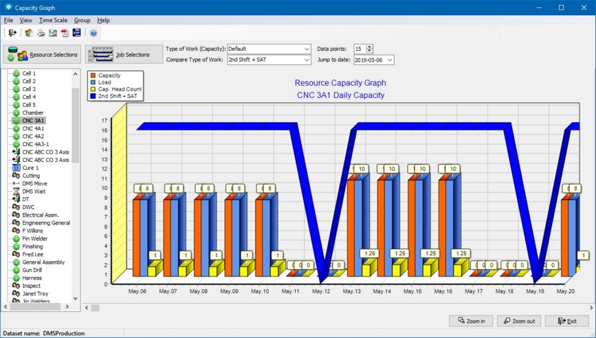Save graph using the BMP icon
The image size is (596, 338).
[x=76, y=33]
